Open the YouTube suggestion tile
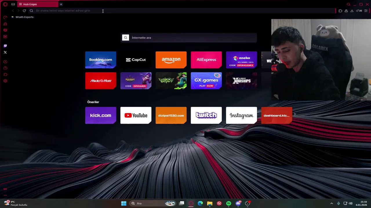The image size is (371, 208). point(136,115)
